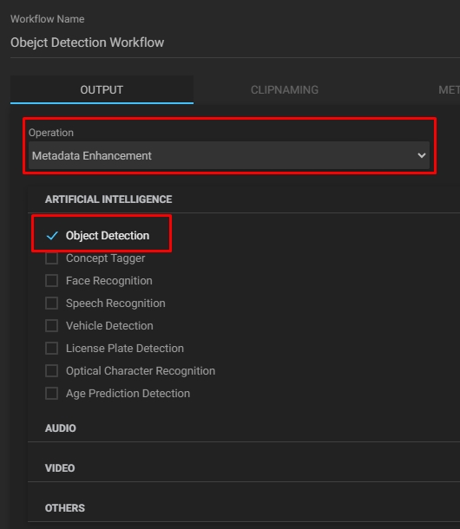Check the Vehicle Detection option
The image size is (460, 529).
(x=52, y=326)
